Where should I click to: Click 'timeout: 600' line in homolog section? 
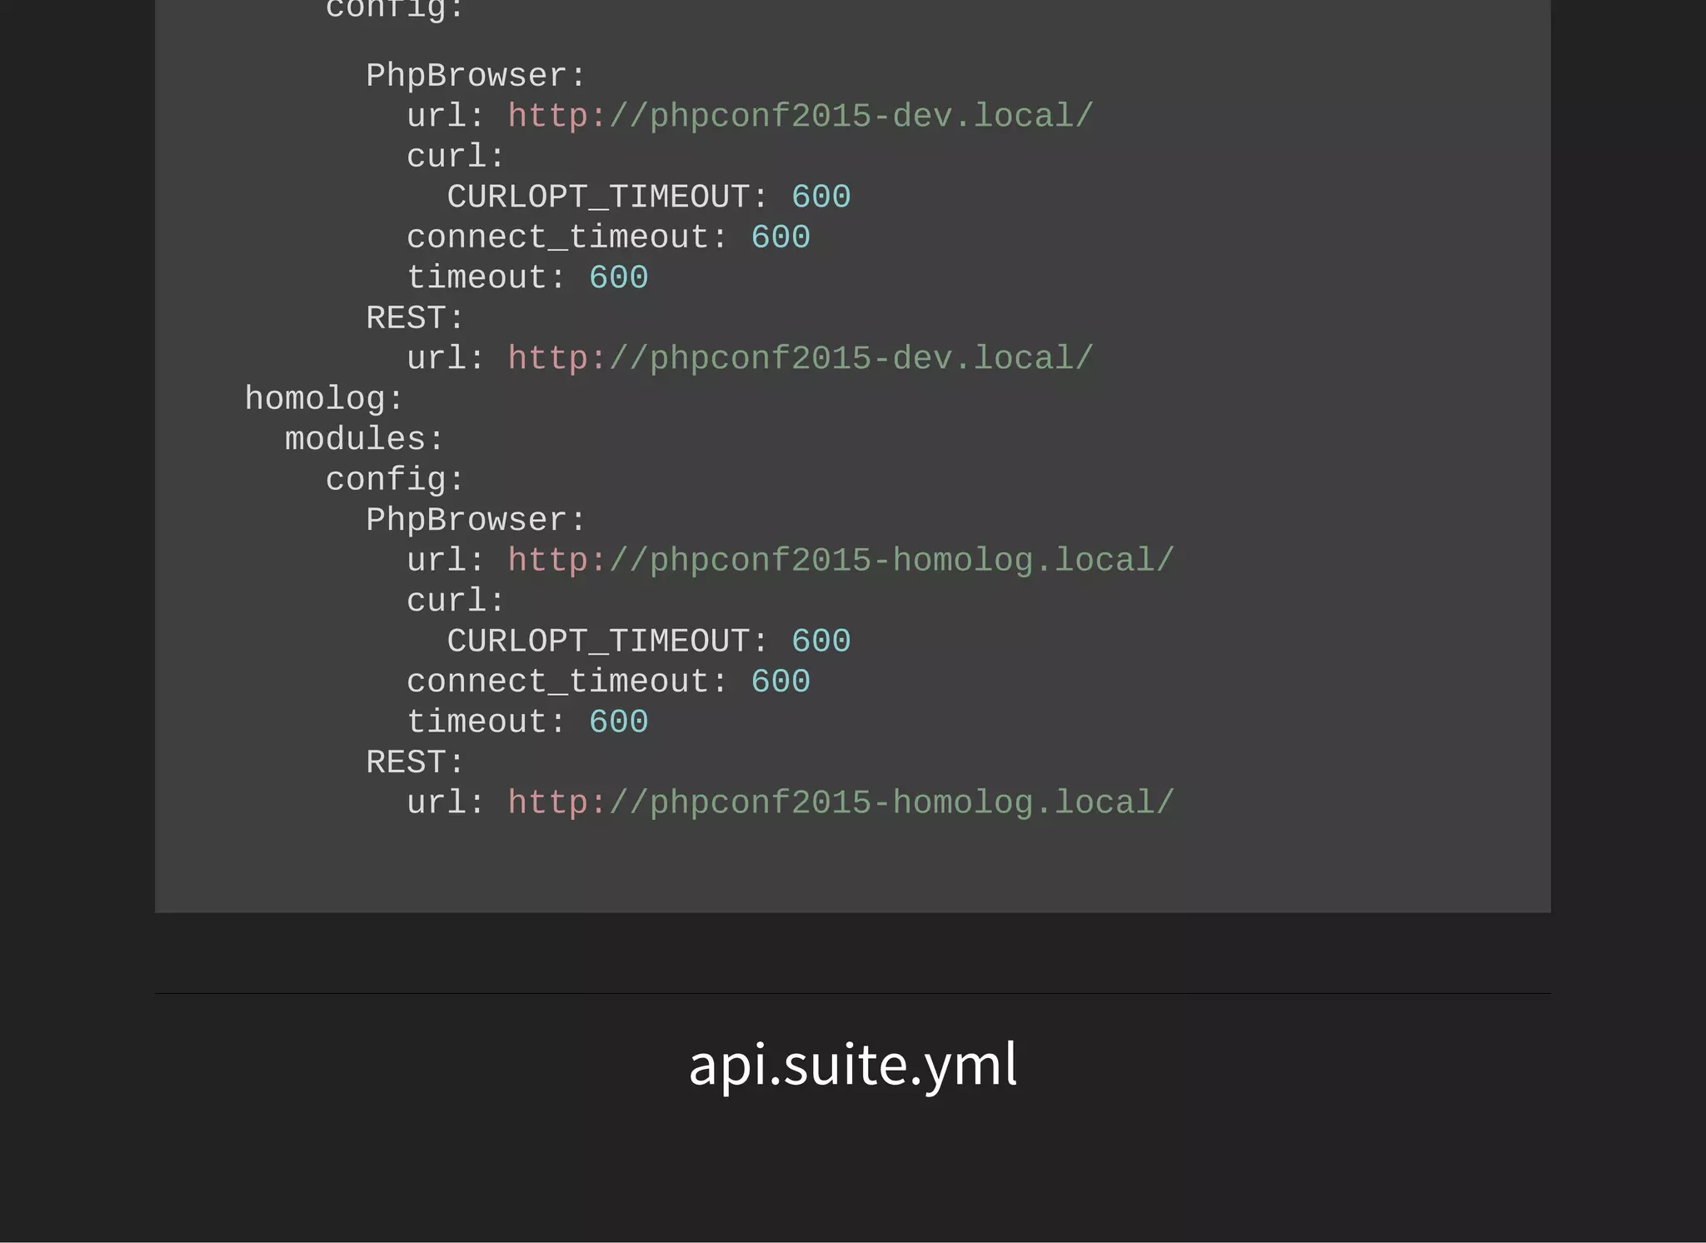[x=527, y=721]
